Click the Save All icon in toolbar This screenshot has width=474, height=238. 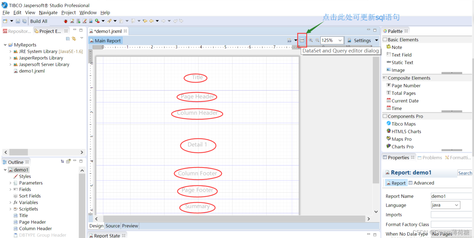pyautogui.click(x=24, y=21)
